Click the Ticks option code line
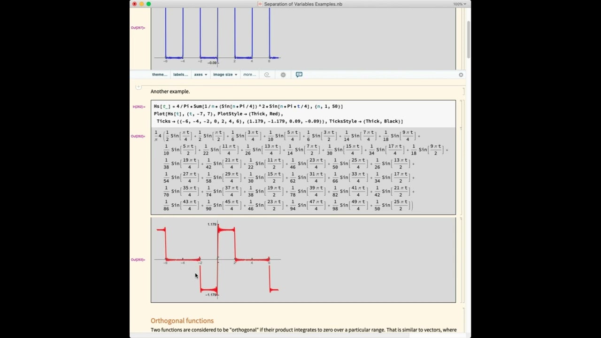 (x=280, y=121)
